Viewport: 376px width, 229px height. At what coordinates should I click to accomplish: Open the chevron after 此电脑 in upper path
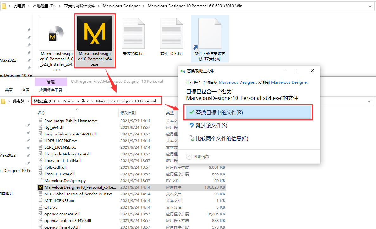(29, 6)
